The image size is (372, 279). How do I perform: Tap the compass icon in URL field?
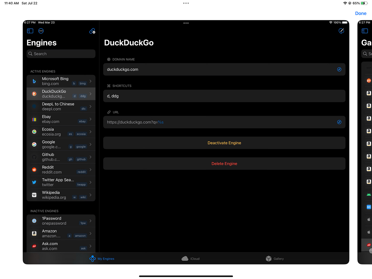(x=339, y=122)
